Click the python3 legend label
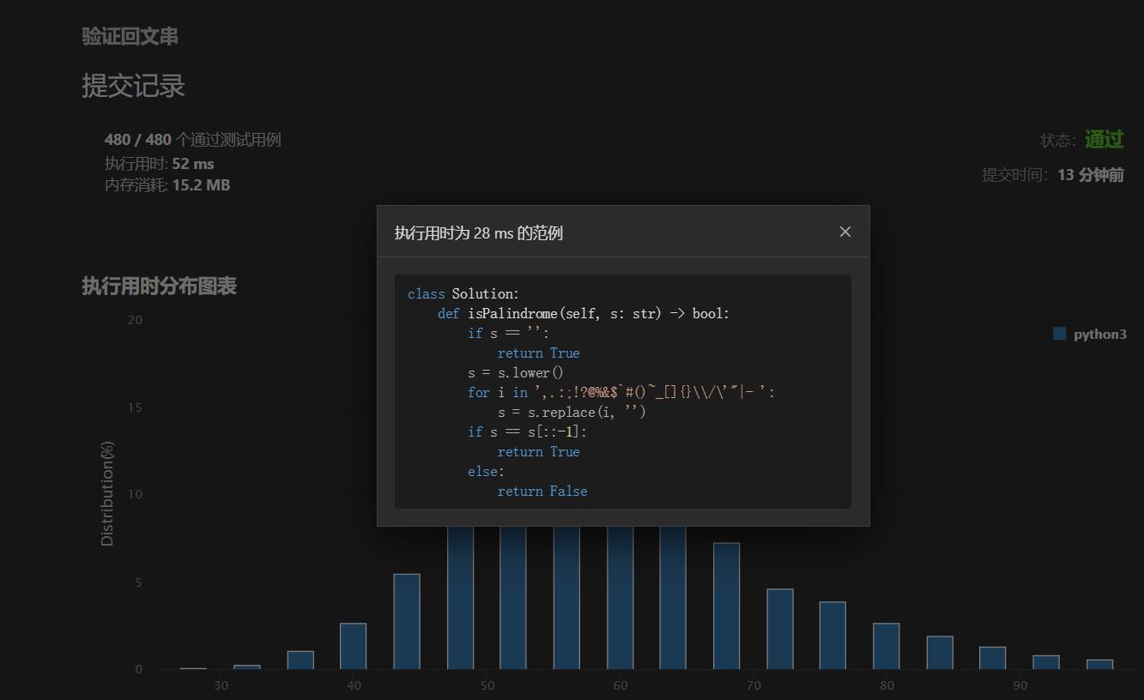Screen dimensions: 1144x700 click(1100, 335)
